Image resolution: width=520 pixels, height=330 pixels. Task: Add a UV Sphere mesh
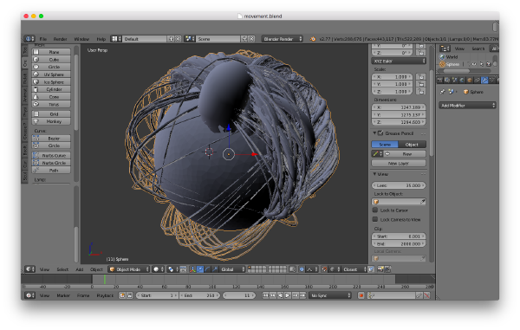pos(51,74)
